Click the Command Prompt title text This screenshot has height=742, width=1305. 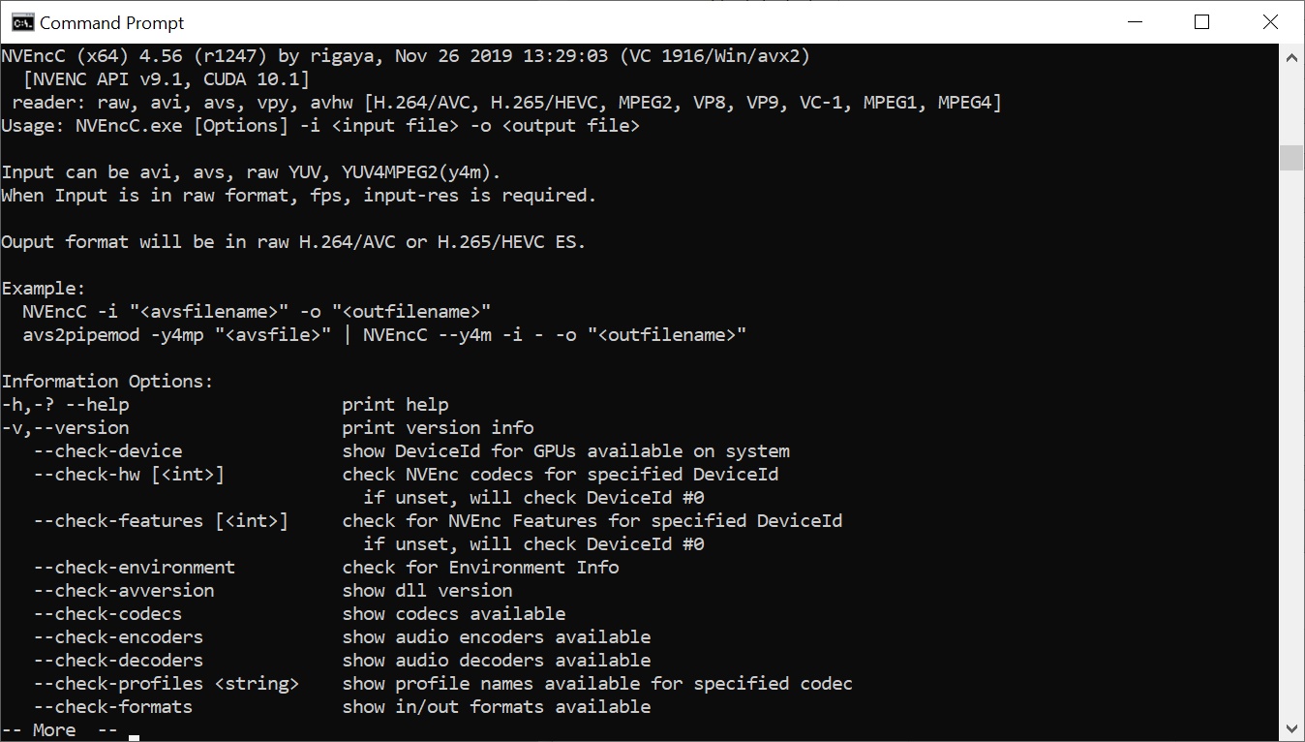(x=112, y=22)
